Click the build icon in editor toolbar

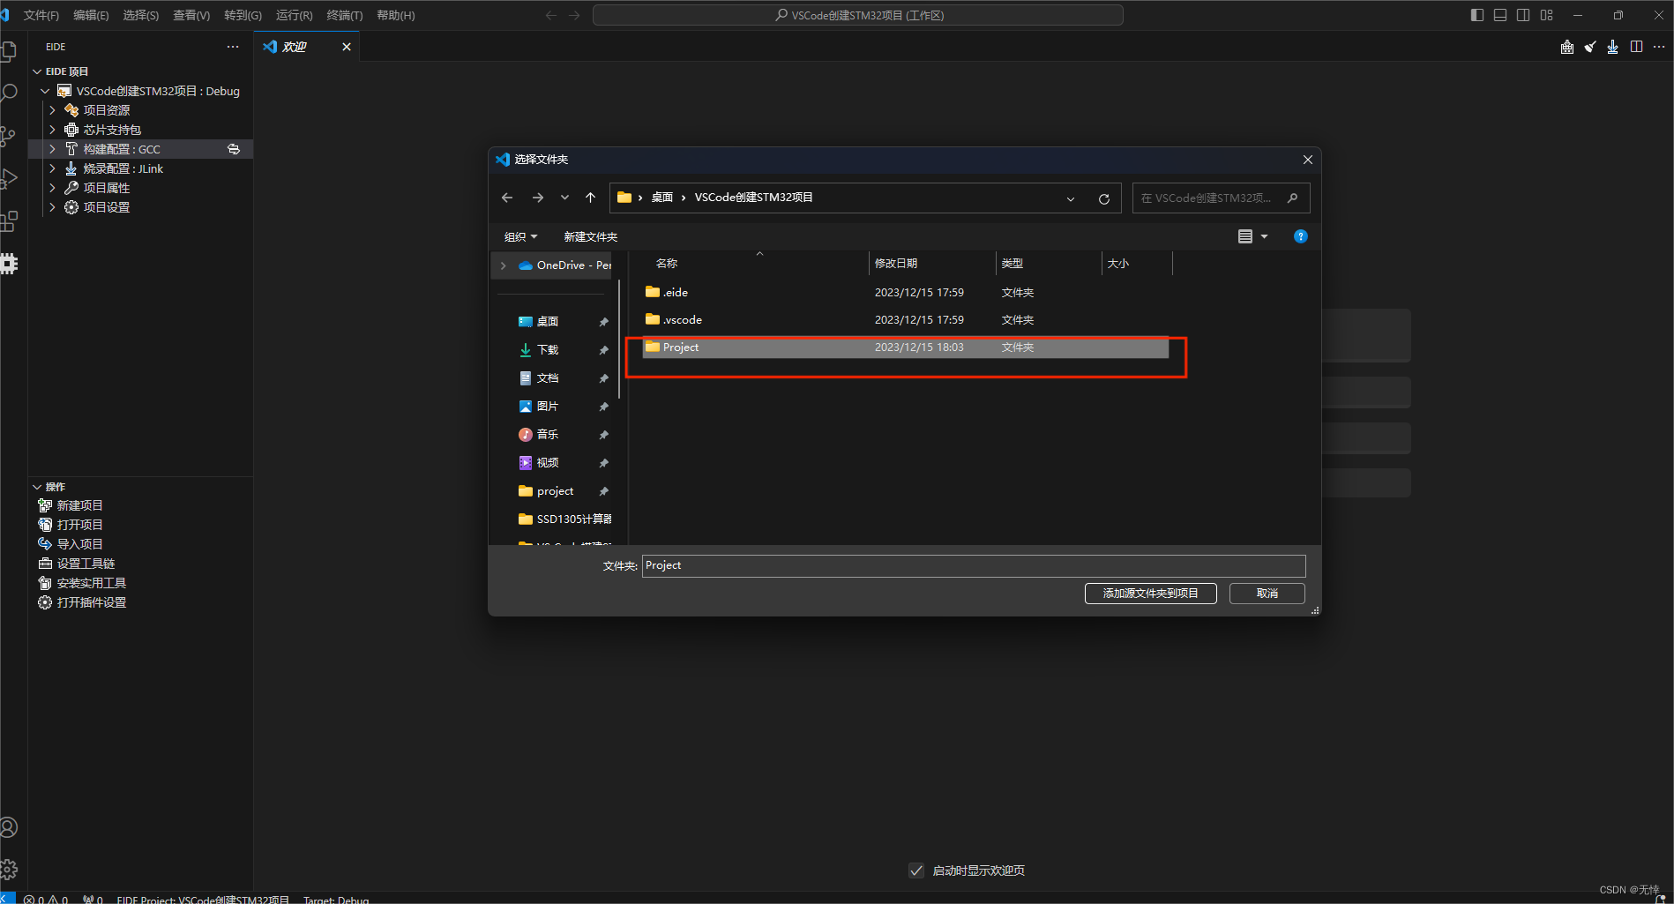tap(1567, 47)
